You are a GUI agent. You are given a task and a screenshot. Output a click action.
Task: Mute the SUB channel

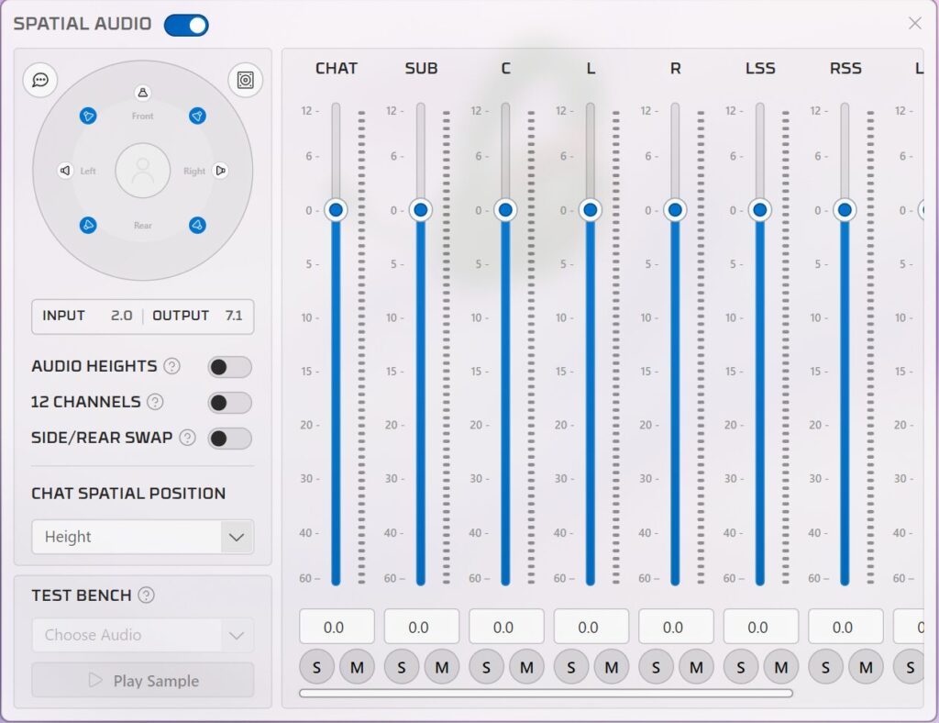[441, 668]
